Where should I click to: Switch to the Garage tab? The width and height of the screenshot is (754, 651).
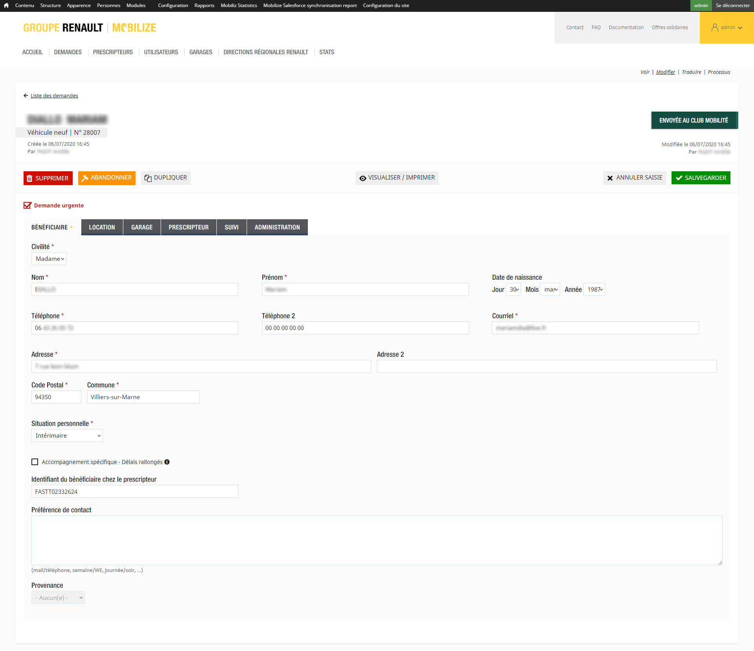pyautogui.click(x=142, y=227)
